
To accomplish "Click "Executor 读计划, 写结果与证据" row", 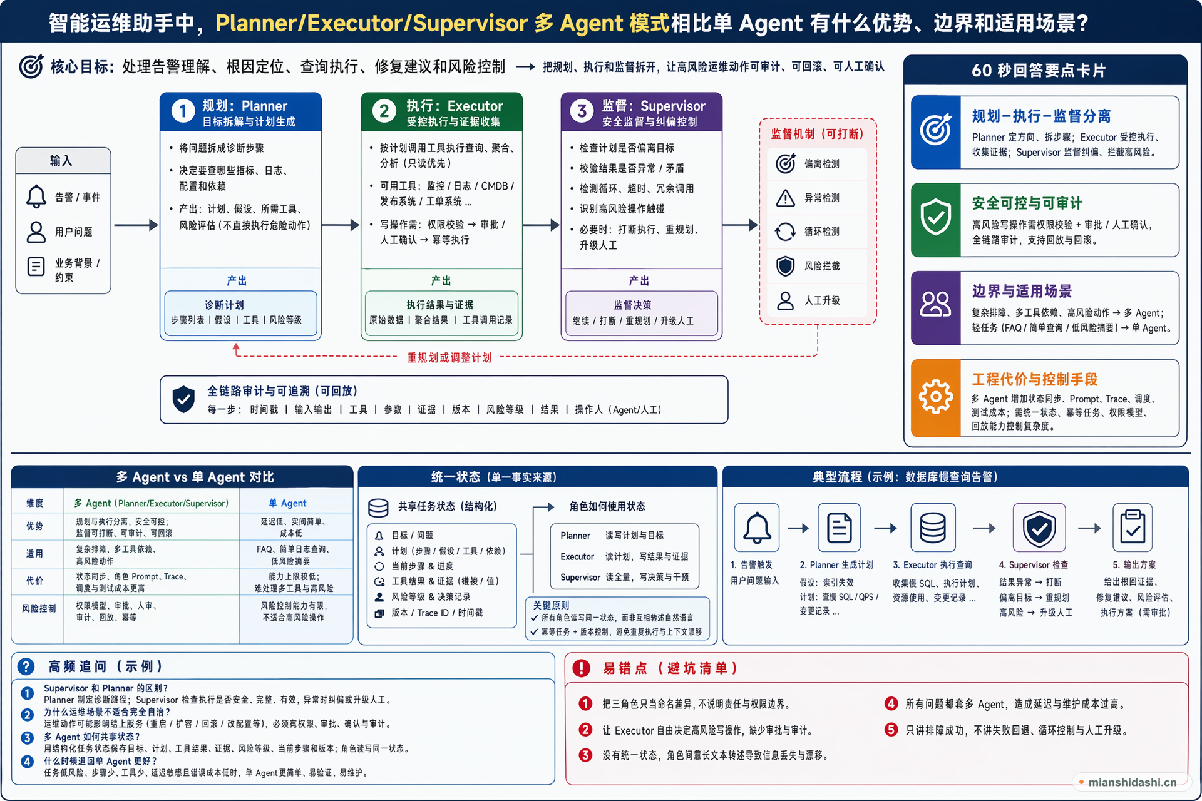I will pyautogui.click(x=624, y=556).
